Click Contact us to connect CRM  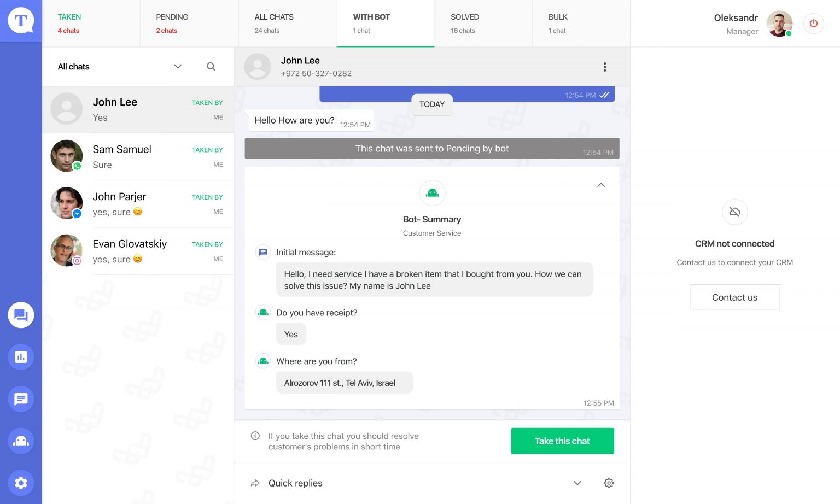coord(734,297)
